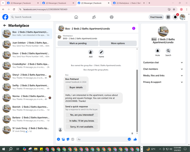The image size is (190, 152).
Task: Add people to the chat
Action: (x=91, y=52)
